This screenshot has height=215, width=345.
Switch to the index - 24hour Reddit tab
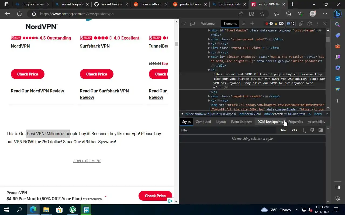coord(150,4)
